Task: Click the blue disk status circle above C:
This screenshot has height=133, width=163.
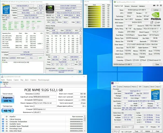Action: (x=1, y=82)
